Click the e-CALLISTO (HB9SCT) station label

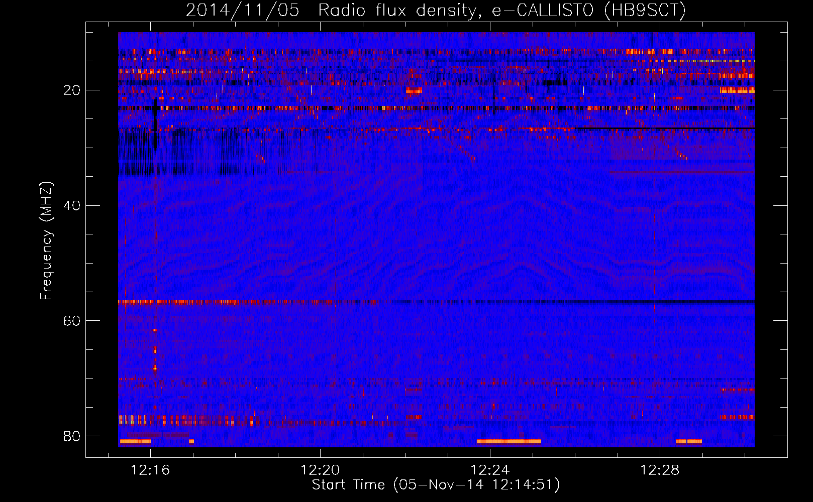[x=589, y=11]
